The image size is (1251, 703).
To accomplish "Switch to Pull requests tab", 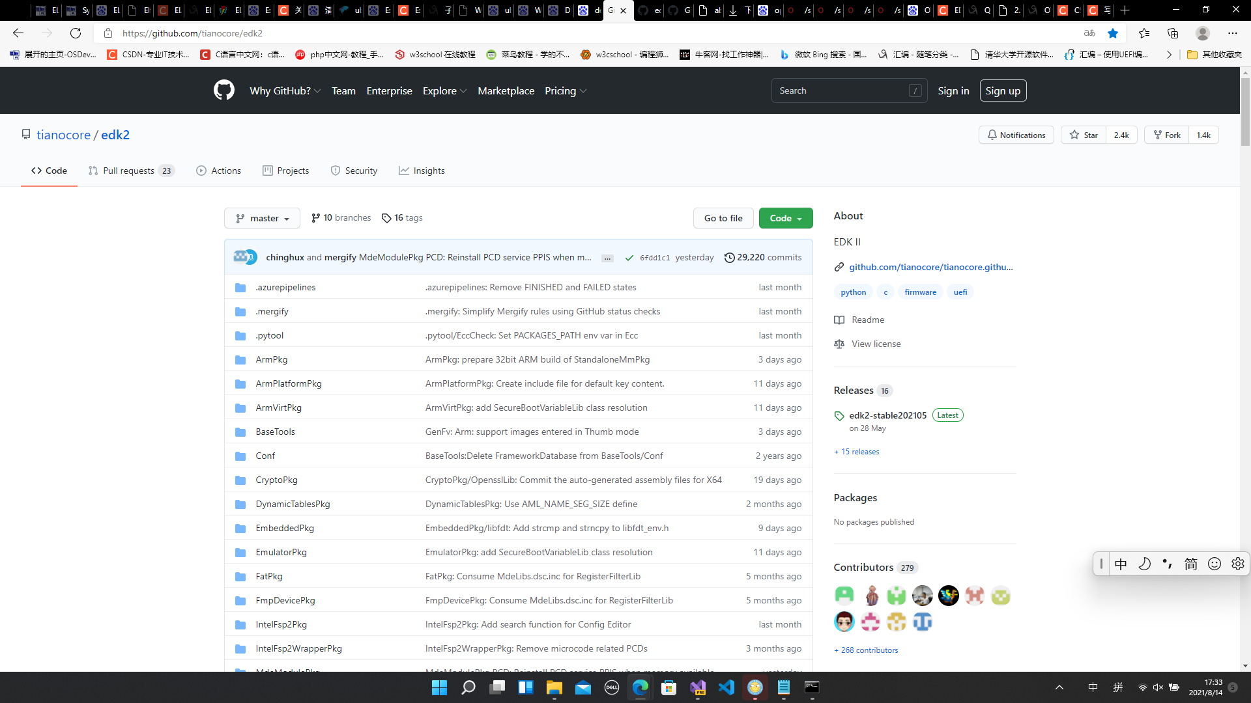I will 130,171.
